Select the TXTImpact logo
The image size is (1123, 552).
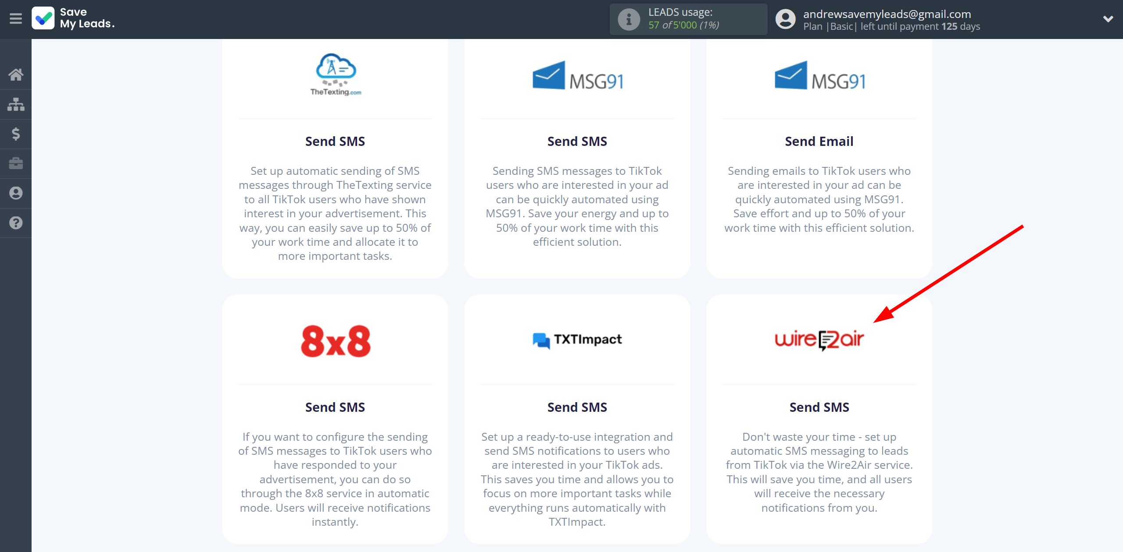(x=577, y=340)
